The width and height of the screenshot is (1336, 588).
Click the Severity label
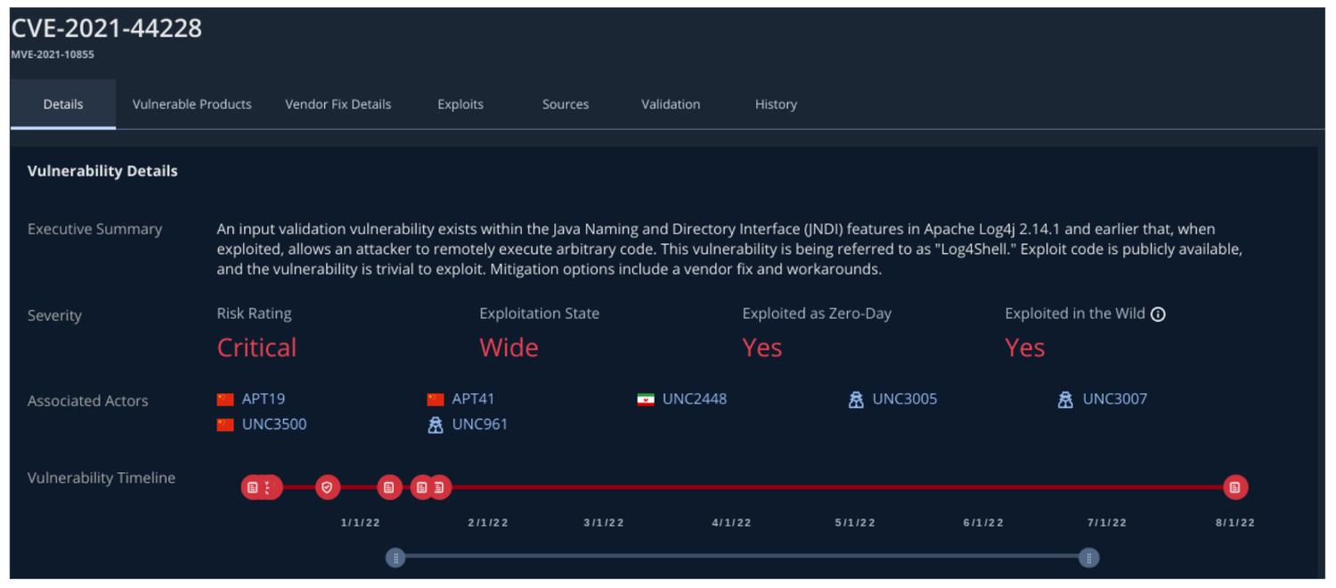point(54,315)
